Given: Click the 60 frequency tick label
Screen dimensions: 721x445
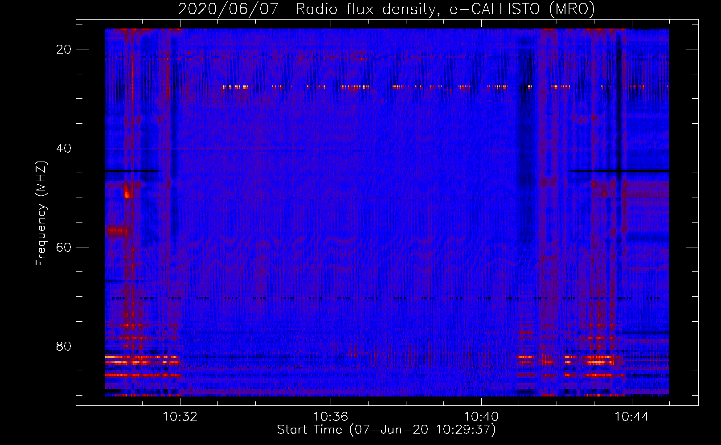Looking at the screenshot, I should coord(64,247).
